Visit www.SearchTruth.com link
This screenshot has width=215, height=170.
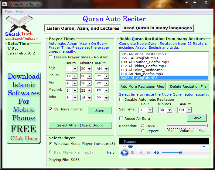[x=22, y=39]
